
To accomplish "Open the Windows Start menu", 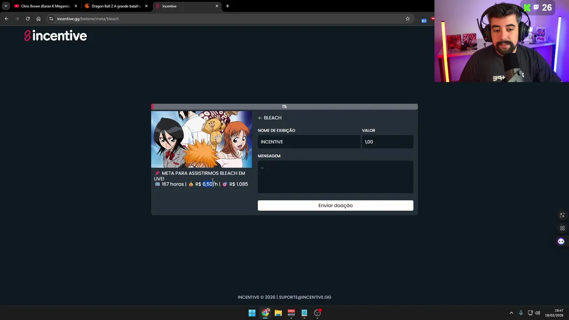I will click(x=252, y=313).
